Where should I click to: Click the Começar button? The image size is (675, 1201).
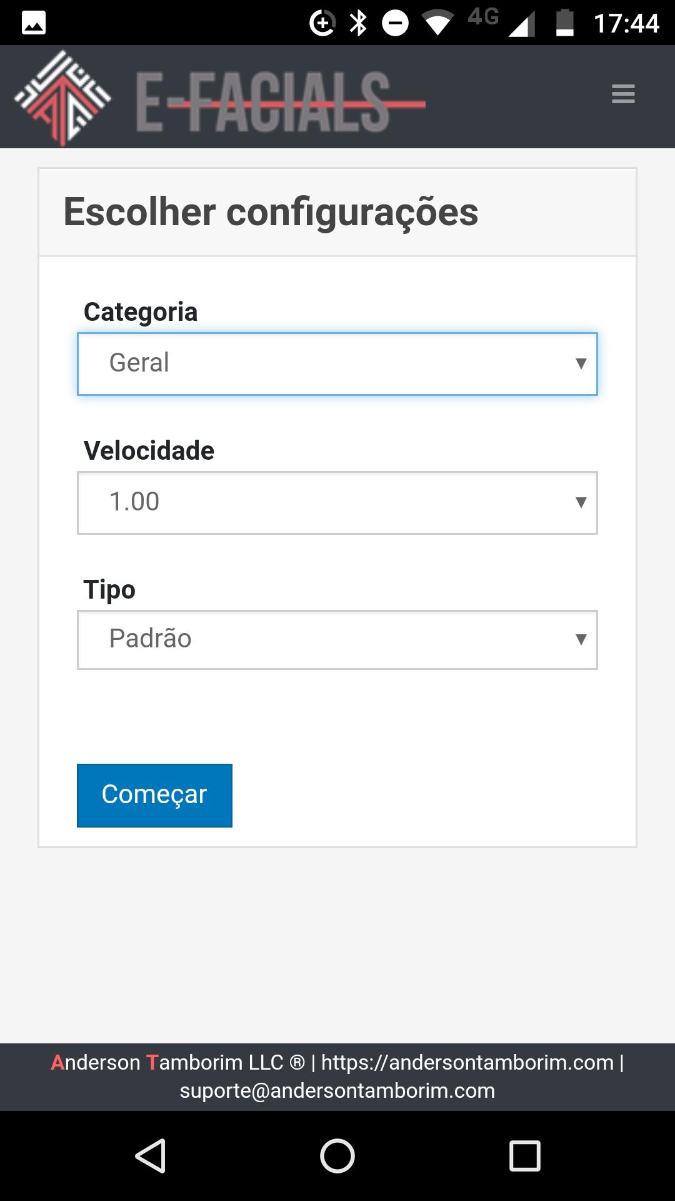[x=154, y=796]
